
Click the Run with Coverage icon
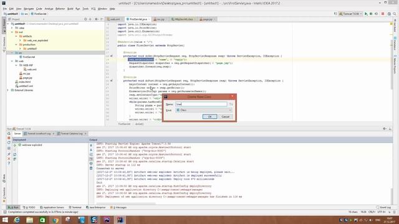[x=377, y=14]
